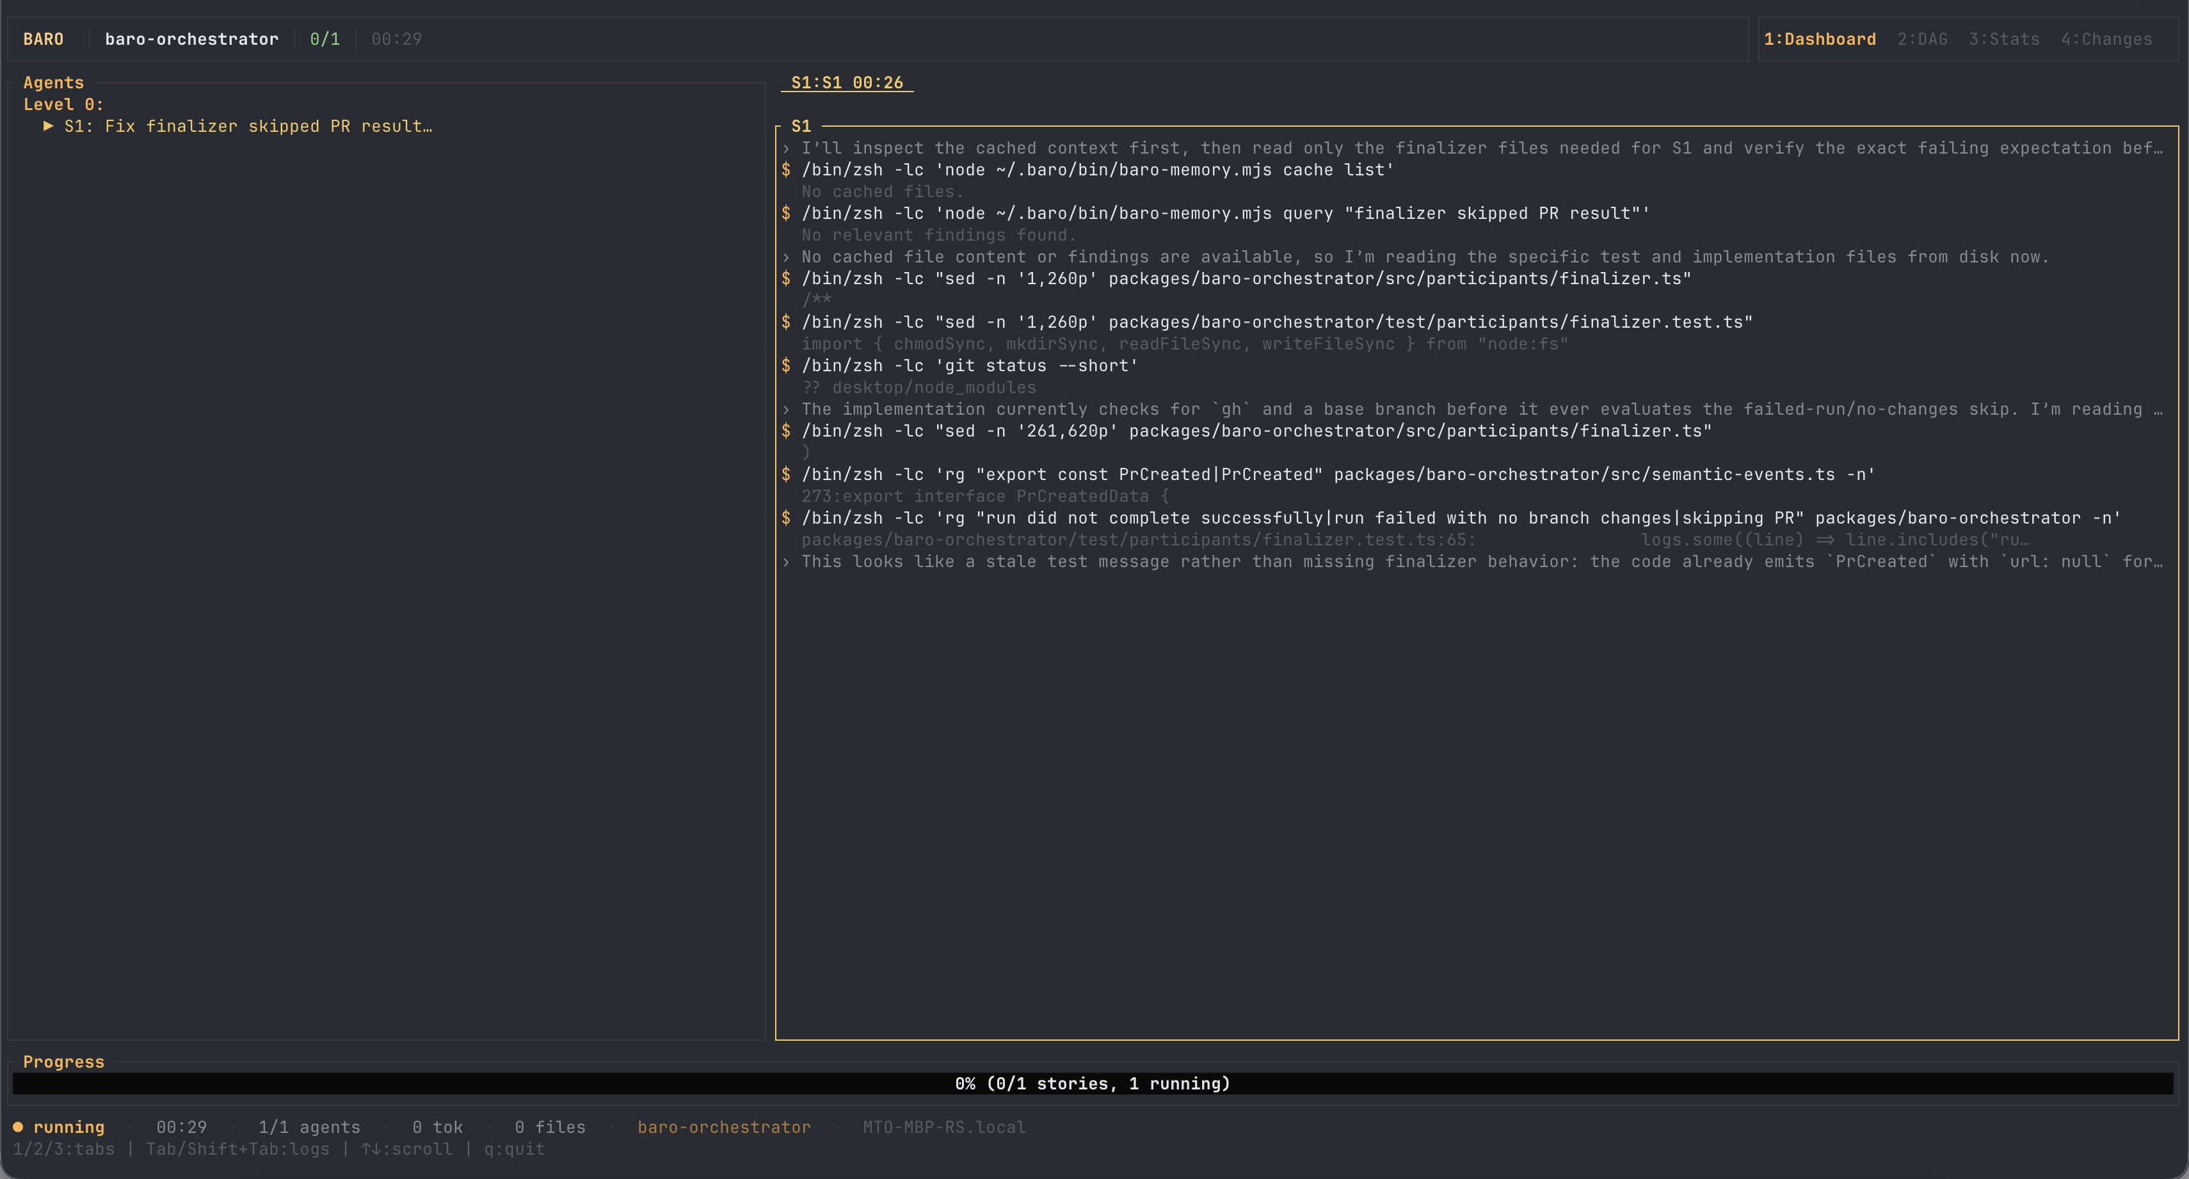This screenshot has height=1179, width=2189.
Task: Click the sed '261,620p' finalizer.ts command
Action: (1257, 431)
